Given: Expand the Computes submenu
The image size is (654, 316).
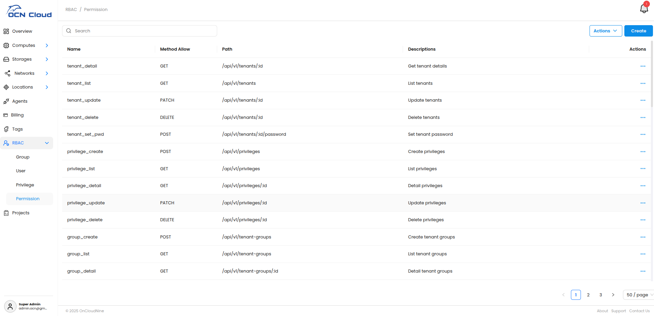Looking at the screenshot, I should pos(47,45).
